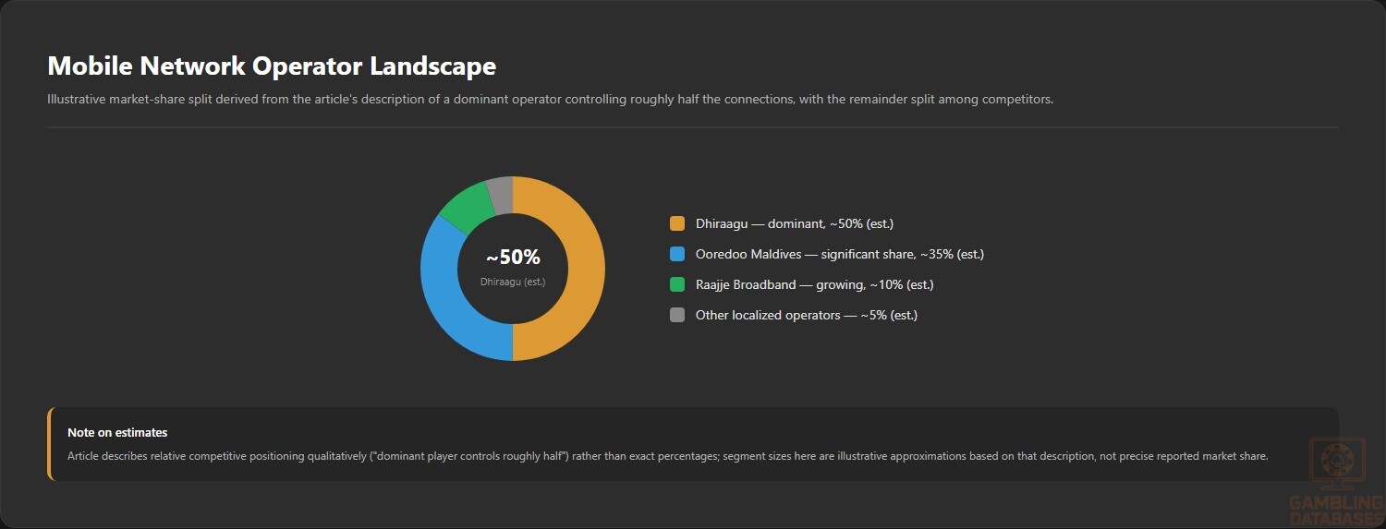This screenshot has width=1386, height=529.
Task: Click the Ooredoo Maldives — significant share text
Action: (x=840, y=254)
